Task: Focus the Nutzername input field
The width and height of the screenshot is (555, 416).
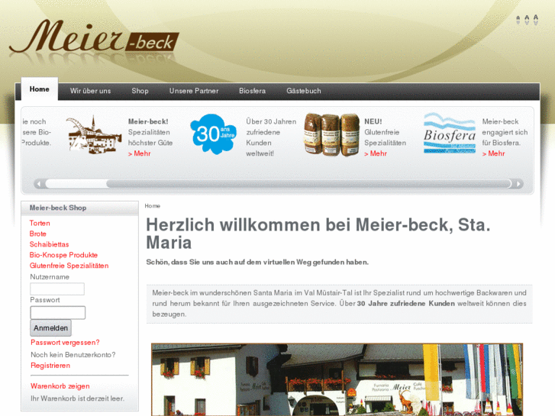Action: click(x=57, y=289)
